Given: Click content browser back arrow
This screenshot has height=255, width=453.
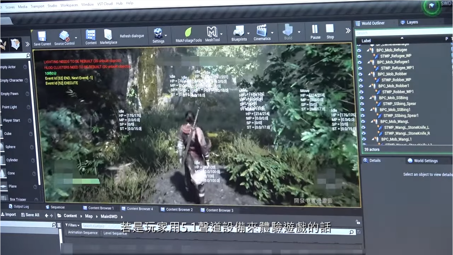Looking at the screenshot, I should point(47,216).
